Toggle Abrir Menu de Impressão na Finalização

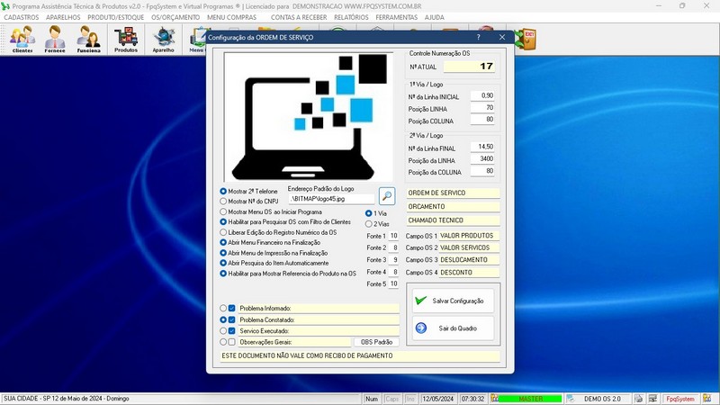click(223, 253)
